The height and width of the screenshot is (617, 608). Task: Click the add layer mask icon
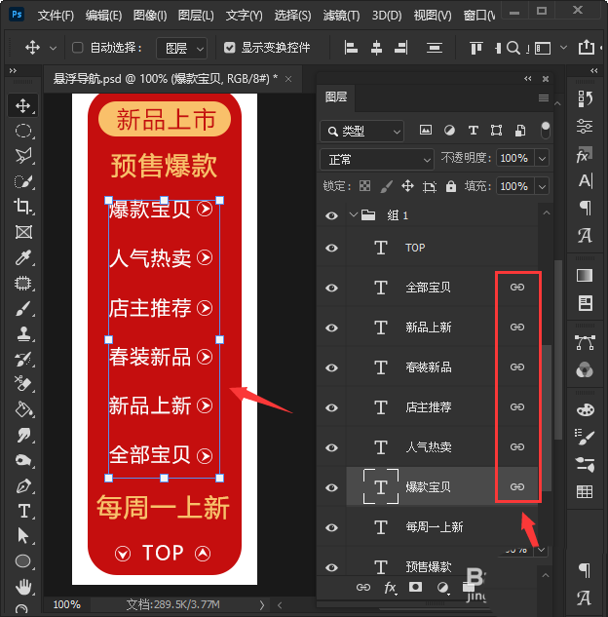[415, 587]
